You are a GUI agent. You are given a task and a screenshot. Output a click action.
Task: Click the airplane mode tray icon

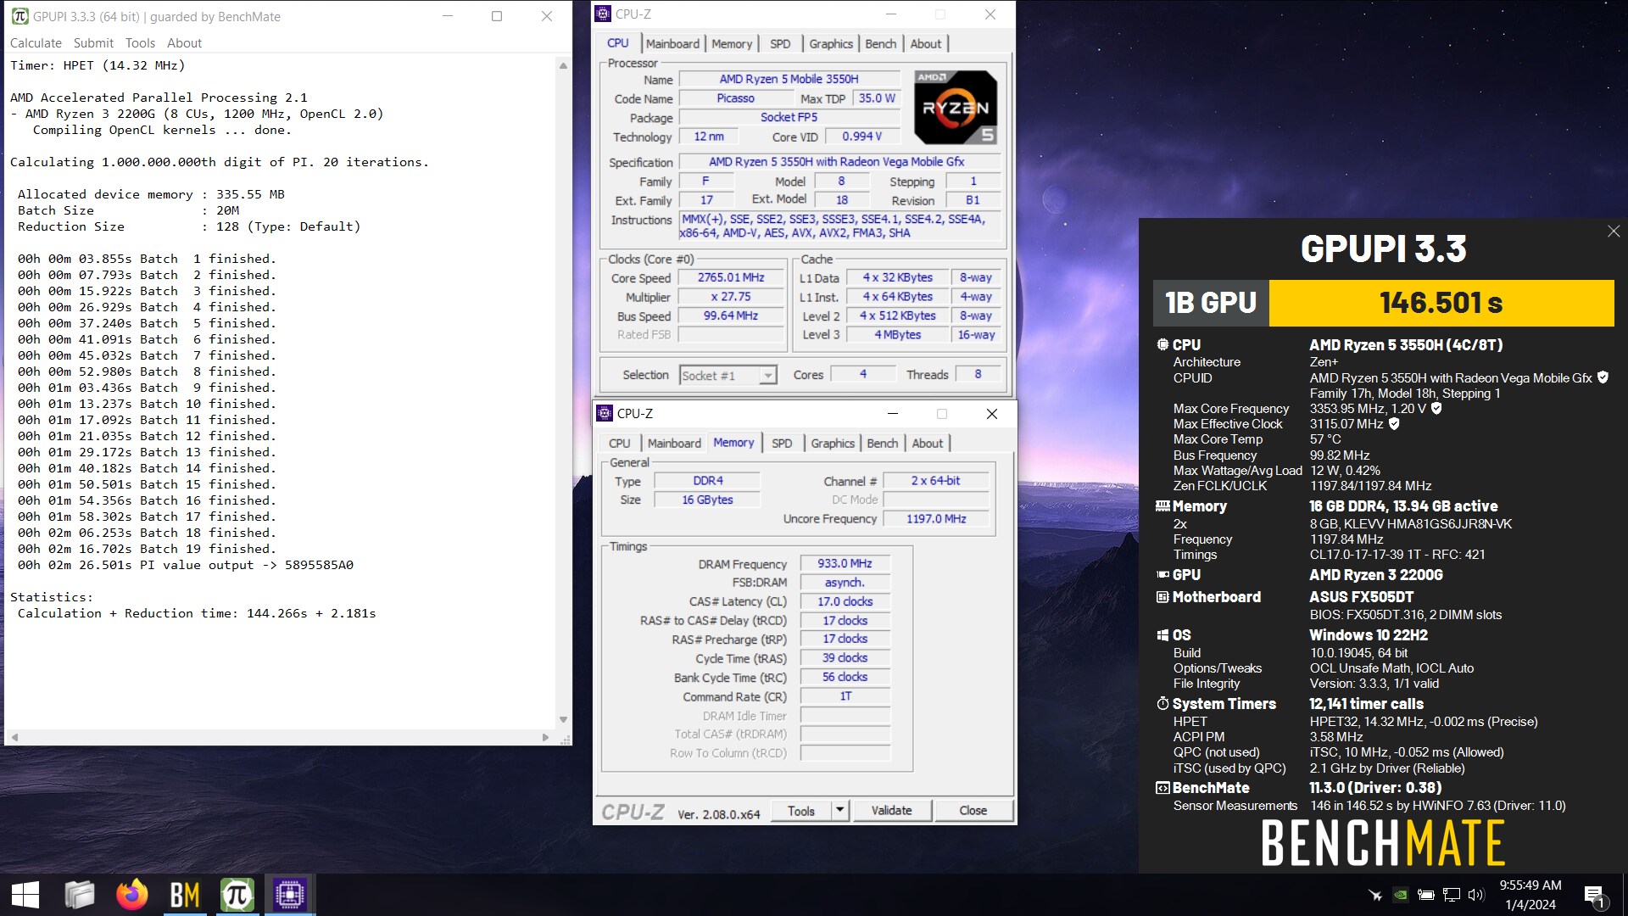click(1375, 895)
